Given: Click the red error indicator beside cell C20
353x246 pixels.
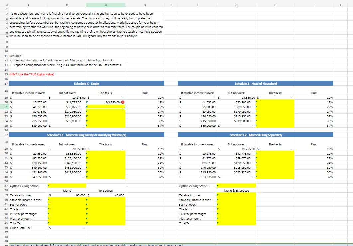Looking at the screenshot, I should click(123, 102).
